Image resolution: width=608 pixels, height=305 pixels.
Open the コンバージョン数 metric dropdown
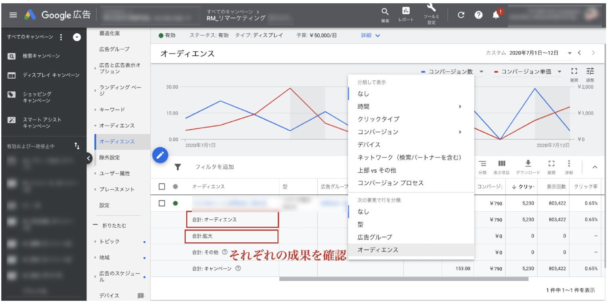(x=481, y=72)
